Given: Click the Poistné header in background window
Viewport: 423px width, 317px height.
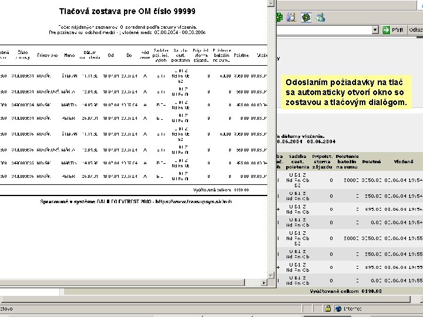Looking at the screenshot, I should pyautogui.click(x=371, y=161).
